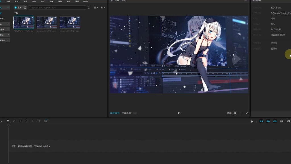Switch media view layout icon
The width and height of the screenshot is (291, 164).
point(89,8)
